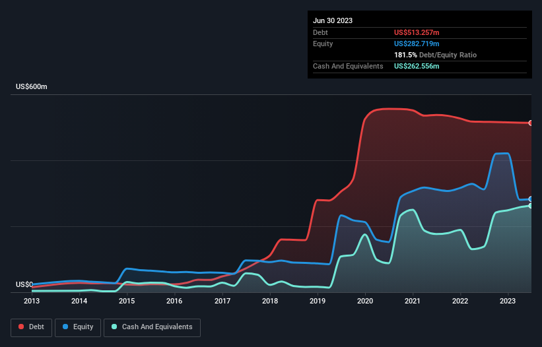Click the 181.5% Debt/Equity Ratio text
The height and width of the screenshot is (347, 542).
(435, 55)
